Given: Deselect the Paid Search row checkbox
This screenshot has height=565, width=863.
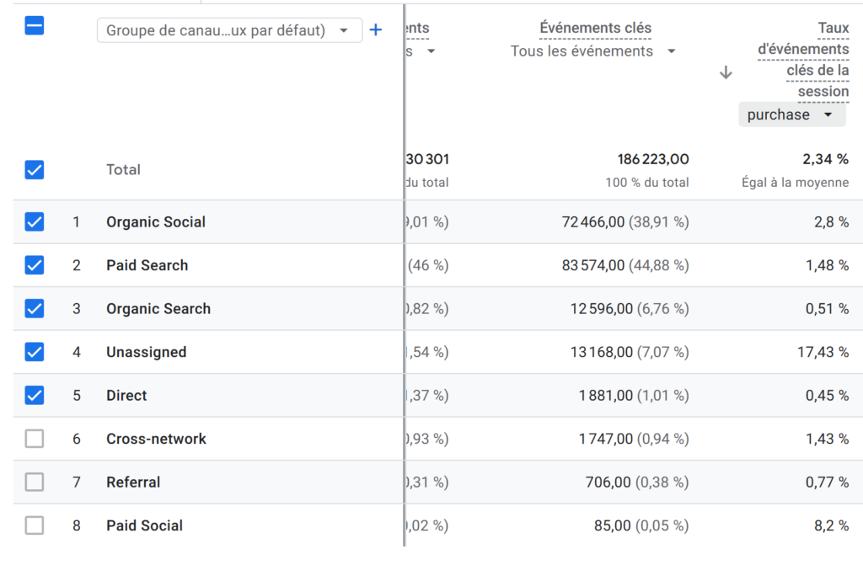Looking at the screenshot, I should tap(34, 265).
